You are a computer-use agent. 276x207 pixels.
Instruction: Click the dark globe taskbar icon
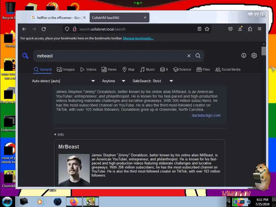(x=58, y=202)
